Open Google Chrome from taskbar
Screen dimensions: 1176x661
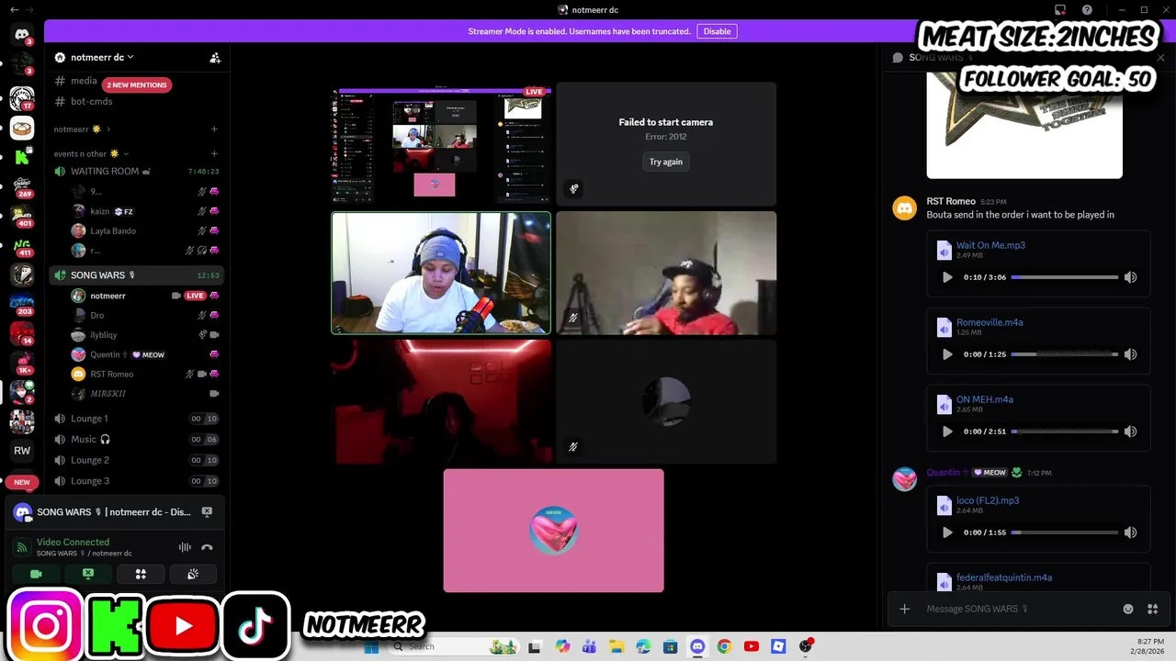pyautogui.click(x=724, y=646)
